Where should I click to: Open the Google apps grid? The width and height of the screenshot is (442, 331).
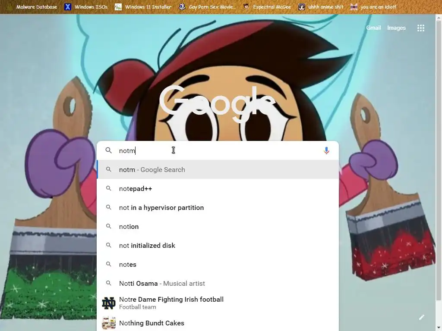[x=421, y=28]
